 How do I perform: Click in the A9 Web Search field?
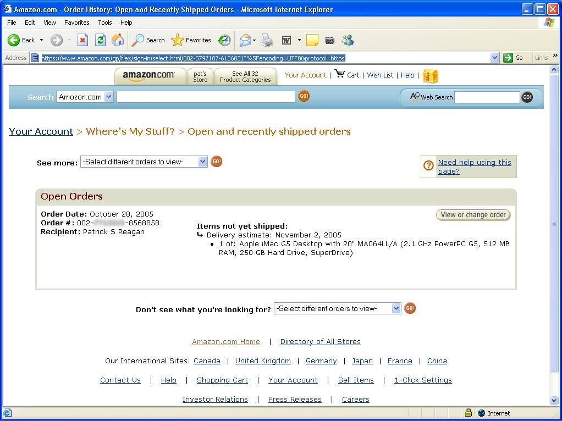tap(487, 97)
